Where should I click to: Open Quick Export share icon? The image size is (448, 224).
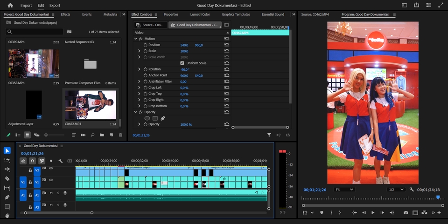pos(417,5)
